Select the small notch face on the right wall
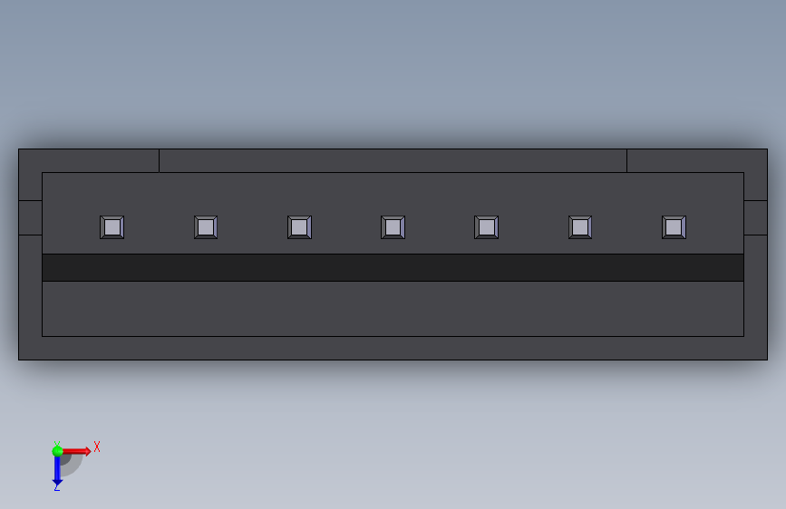The height and width of the screenshot is (509, 786). pyautogui.click(x=755, y=217)
